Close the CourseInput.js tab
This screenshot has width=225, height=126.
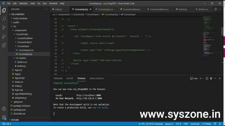tap(91, 9)
